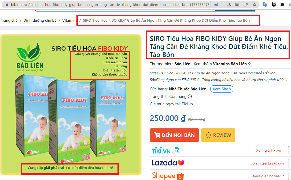Open the Google Translate extension icon
Viewport: 291px width, 180px height.
click(x=265, y=5)
